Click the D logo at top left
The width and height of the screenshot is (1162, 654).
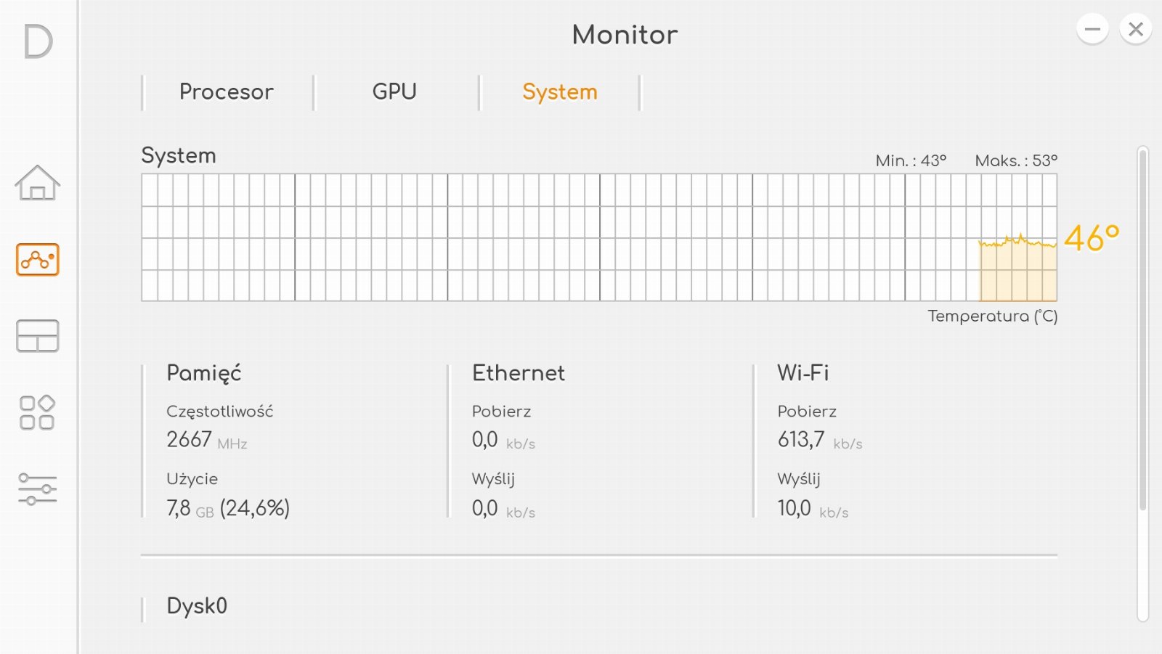(38, 41)
